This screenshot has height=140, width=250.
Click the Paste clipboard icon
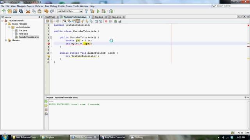click(39, 11)
